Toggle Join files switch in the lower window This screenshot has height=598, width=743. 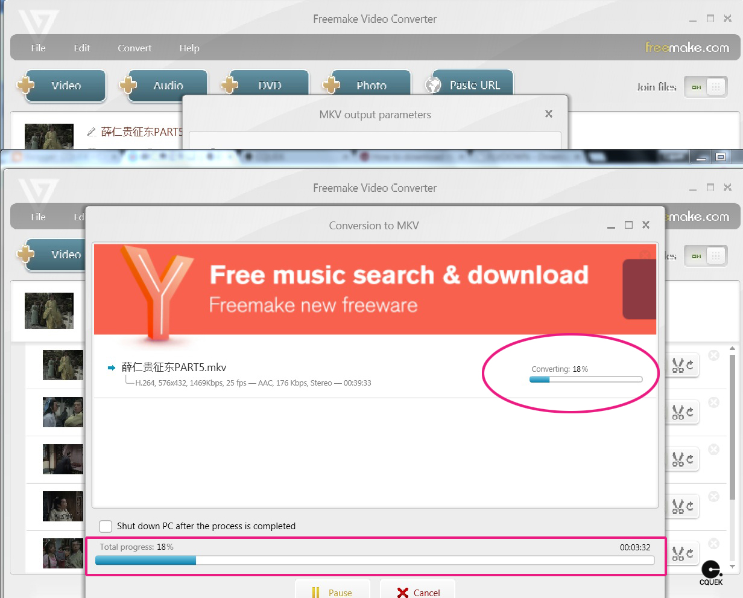click(x=705, y=256)
